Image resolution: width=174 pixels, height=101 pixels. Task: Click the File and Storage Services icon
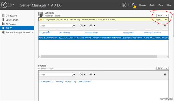point(3,32)
